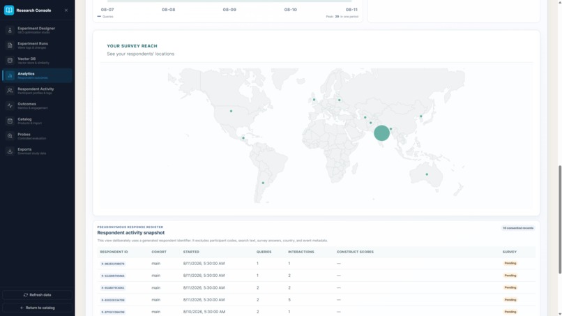Image resolution: width=562 pixels, height=316 pixels.
Task: Click the 'YOUR SURVEY REACH' heading
Action: [132, 46]
